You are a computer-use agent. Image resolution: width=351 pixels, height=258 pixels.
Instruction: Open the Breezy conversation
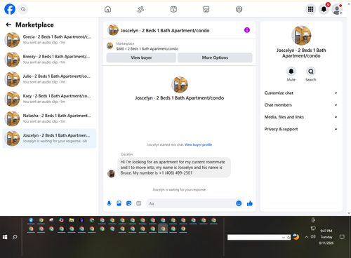(49, 60)
